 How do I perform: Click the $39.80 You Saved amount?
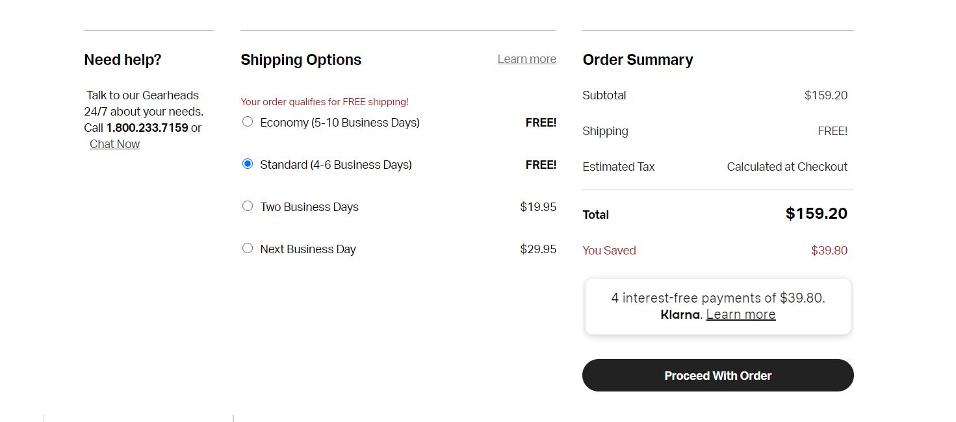(829, 251)
